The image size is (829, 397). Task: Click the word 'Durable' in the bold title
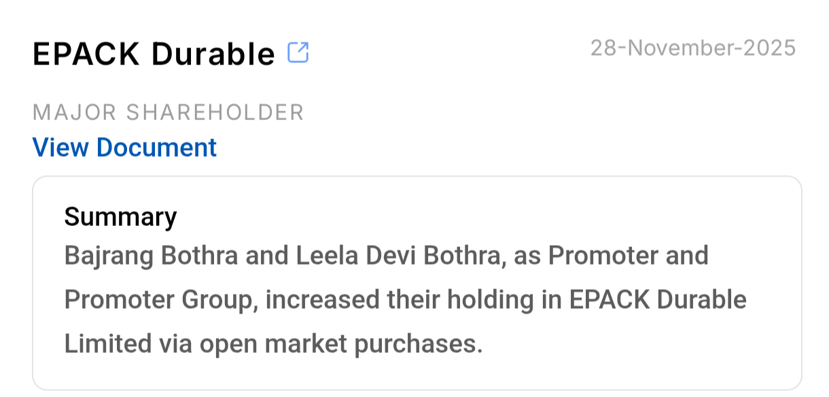point(213,54)
